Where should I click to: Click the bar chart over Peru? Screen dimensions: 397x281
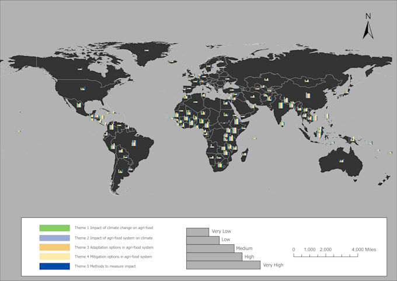click(x=113, y=146)
